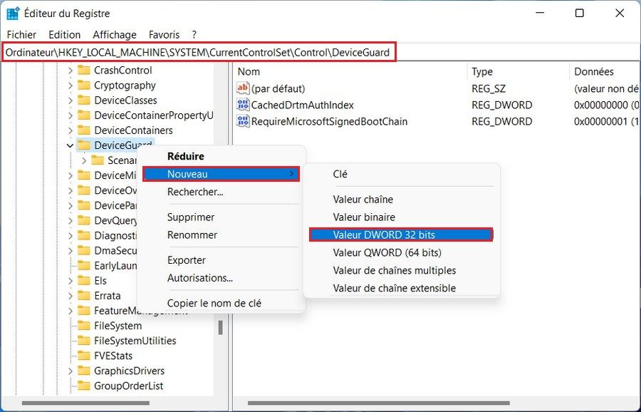Screen dimensions: 641x412
Task: Select Clé in the Nouveau submenu
Action: (x=402, y=174)
